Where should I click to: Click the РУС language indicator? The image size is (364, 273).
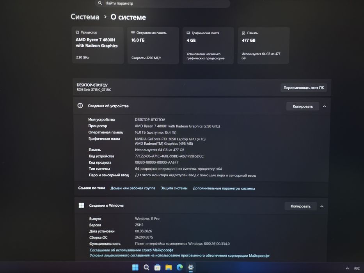coord(357,269)
